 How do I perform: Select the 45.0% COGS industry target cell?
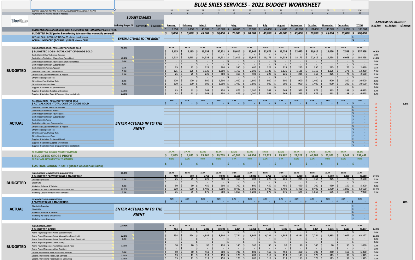point(124,48)
